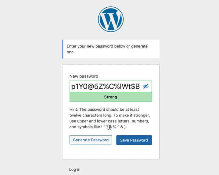Screen dimensions: 219x175
Task: Click "twelve characters long" in the hint
Action: coord(91,115)
